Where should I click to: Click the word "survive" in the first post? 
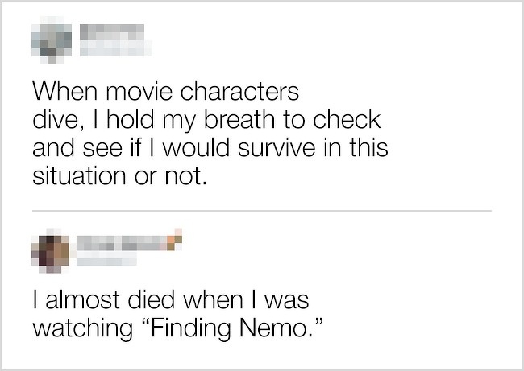277,148
